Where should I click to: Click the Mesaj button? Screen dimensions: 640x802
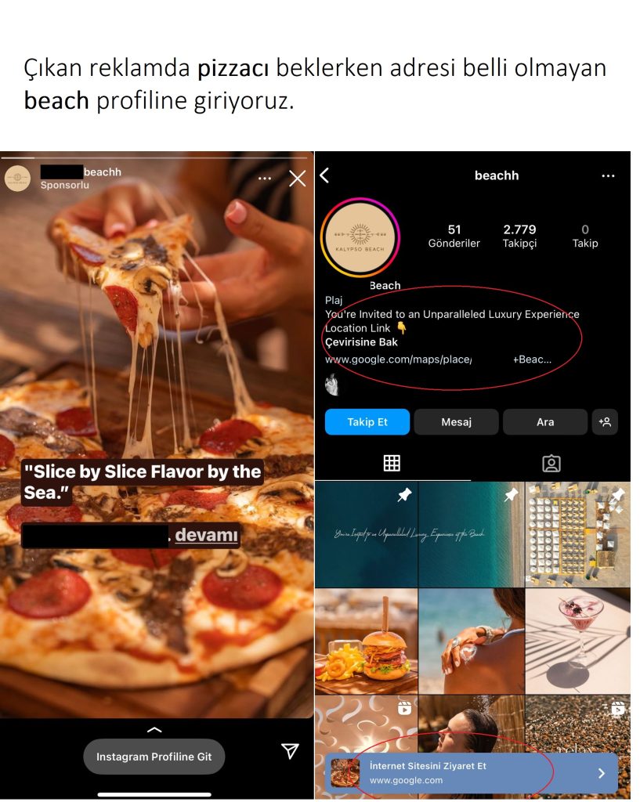(457, 422)
